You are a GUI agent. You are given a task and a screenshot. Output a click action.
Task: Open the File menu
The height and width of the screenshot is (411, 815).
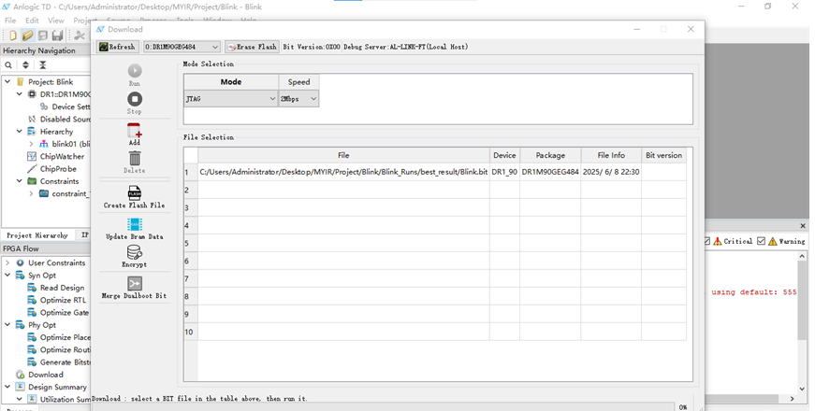10,21
